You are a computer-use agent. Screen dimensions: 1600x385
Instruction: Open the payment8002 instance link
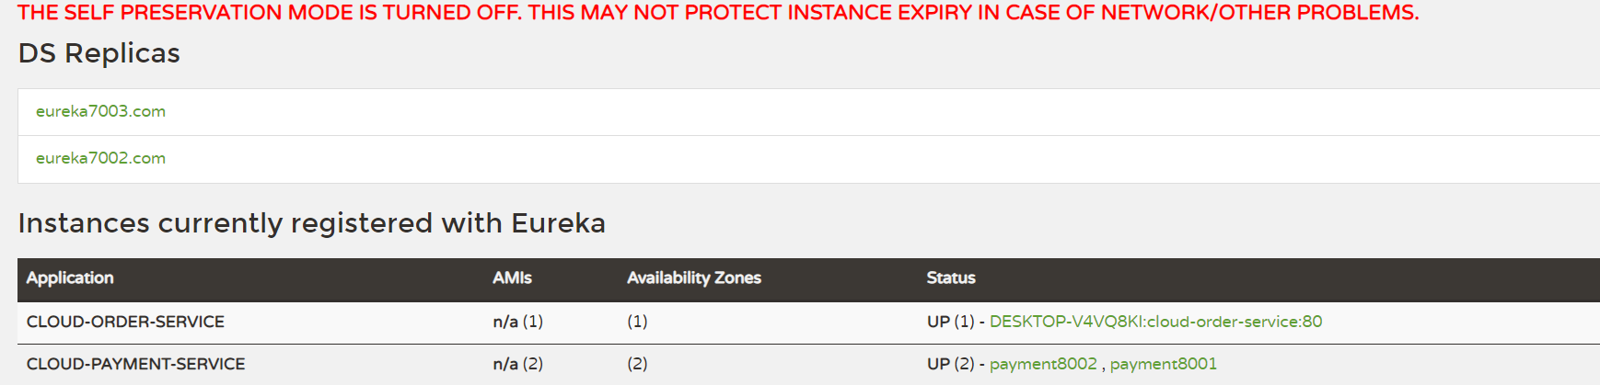pos(1043,364)
